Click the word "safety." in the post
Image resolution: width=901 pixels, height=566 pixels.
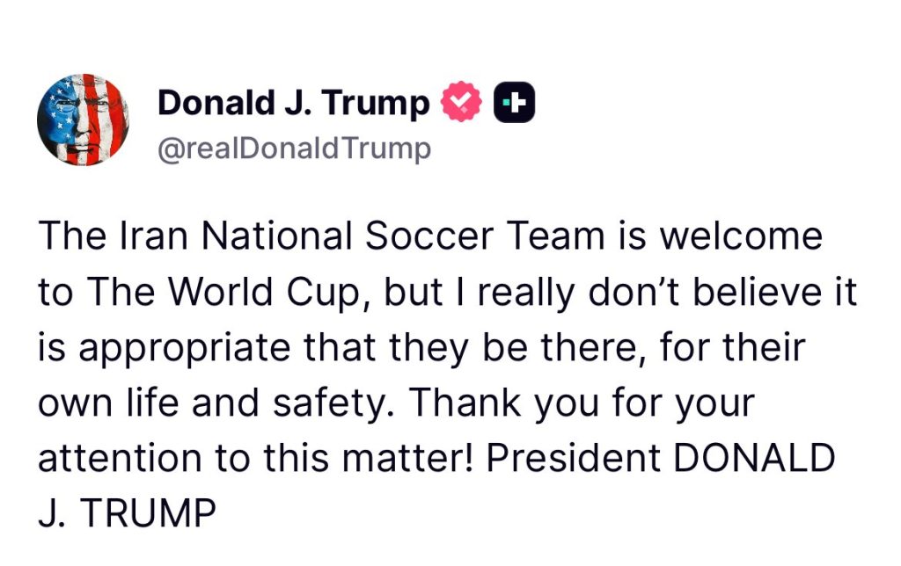[x=338, y=403]
